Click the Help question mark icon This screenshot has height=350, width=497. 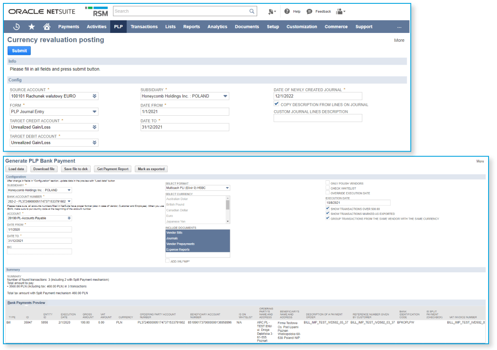(x=287, y=11)
